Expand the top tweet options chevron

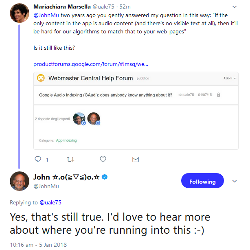tap(234, 7)
